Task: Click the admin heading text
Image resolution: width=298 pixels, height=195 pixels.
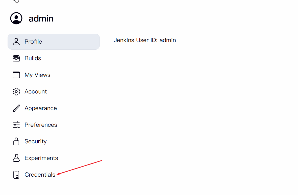Action: tap(41, 19)
